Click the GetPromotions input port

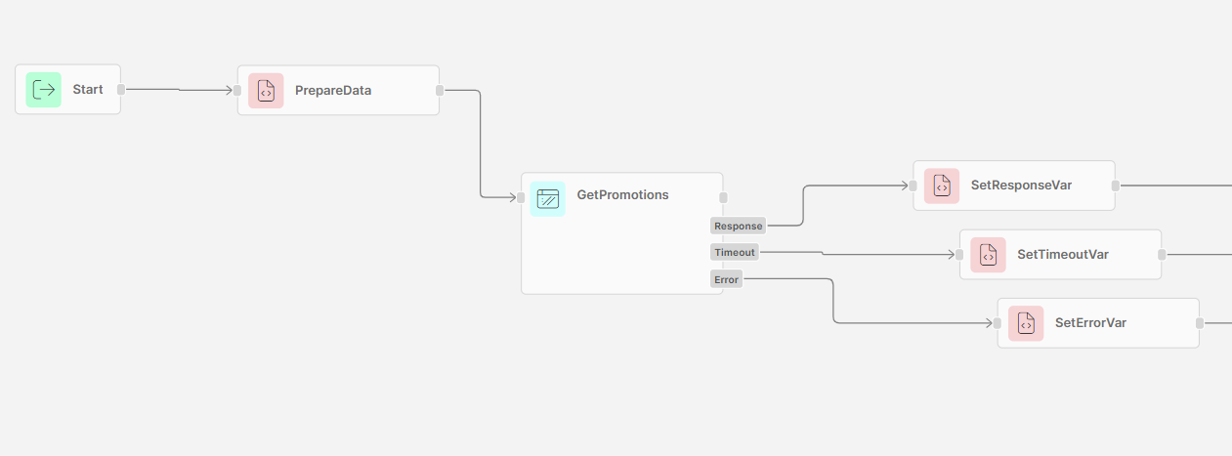(521, 198)
